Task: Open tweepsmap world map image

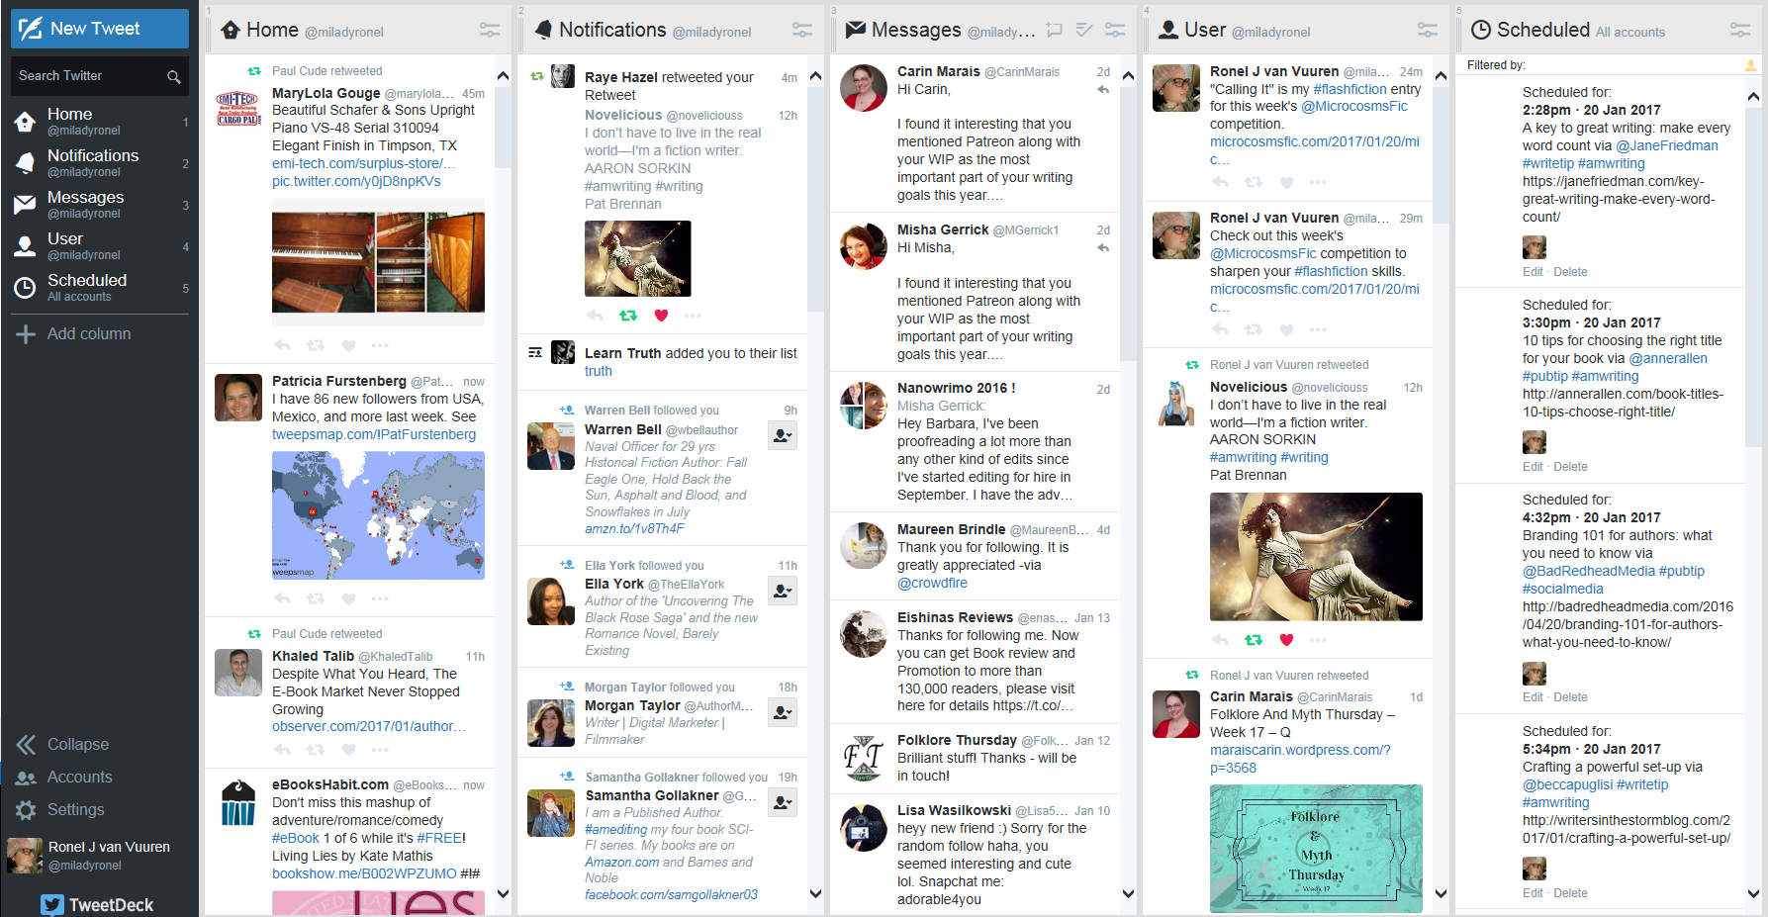Action: [x=378, y=515]
